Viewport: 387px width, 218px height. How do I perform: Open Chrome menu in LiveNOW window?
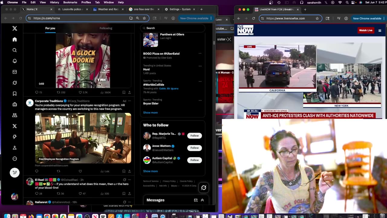[x=384, y=18]
